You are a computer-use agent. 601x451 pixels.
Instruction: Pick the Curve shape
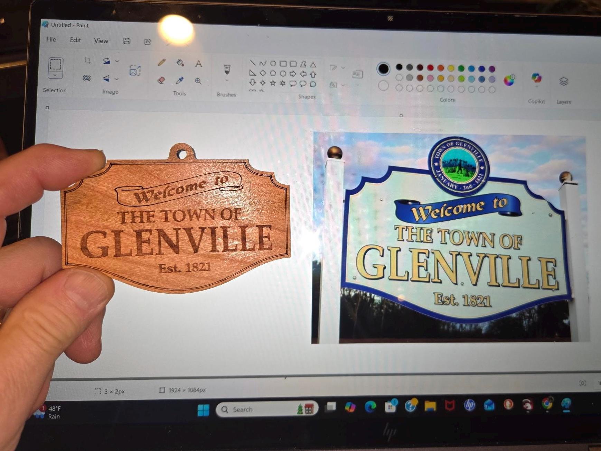[x=263, y=63]
